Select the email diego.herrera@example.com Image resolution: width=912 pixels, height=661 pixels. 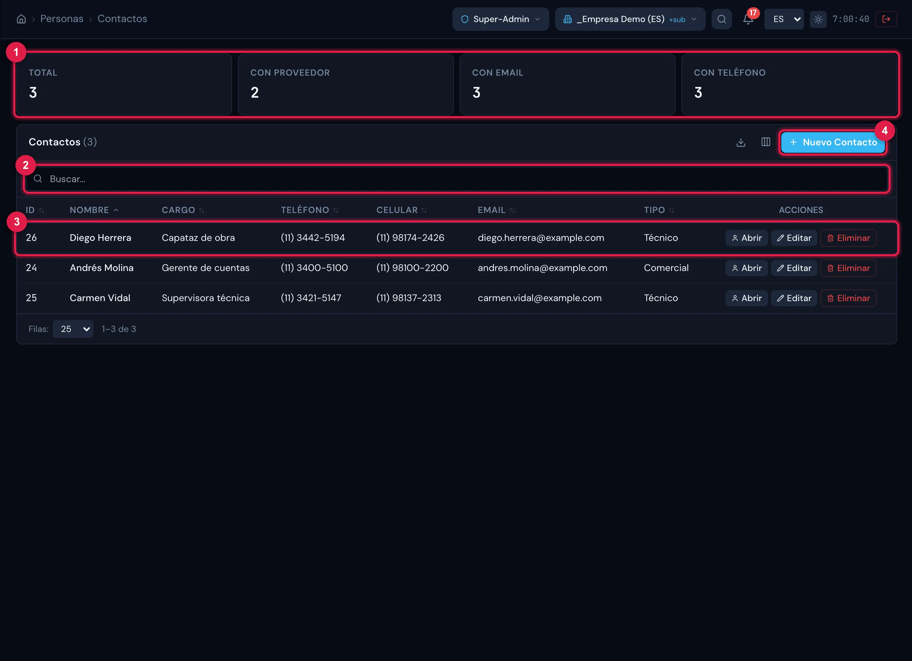click(x=541, y=238)
